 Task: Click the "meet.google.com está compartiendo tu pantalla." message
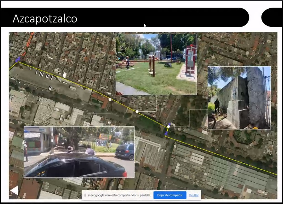pos(119,195)
